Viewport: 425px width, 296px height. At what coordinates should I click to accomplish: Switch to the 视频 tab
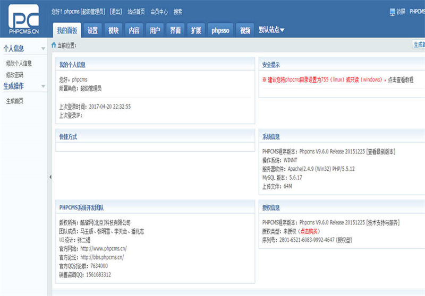pyautogui.click(x=245, y=30)
